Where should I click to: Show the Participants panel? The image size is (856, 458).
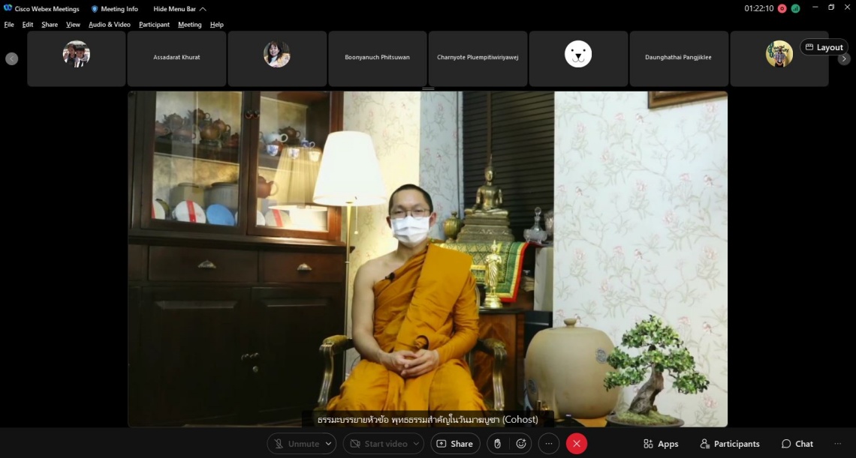click(729, 444)
